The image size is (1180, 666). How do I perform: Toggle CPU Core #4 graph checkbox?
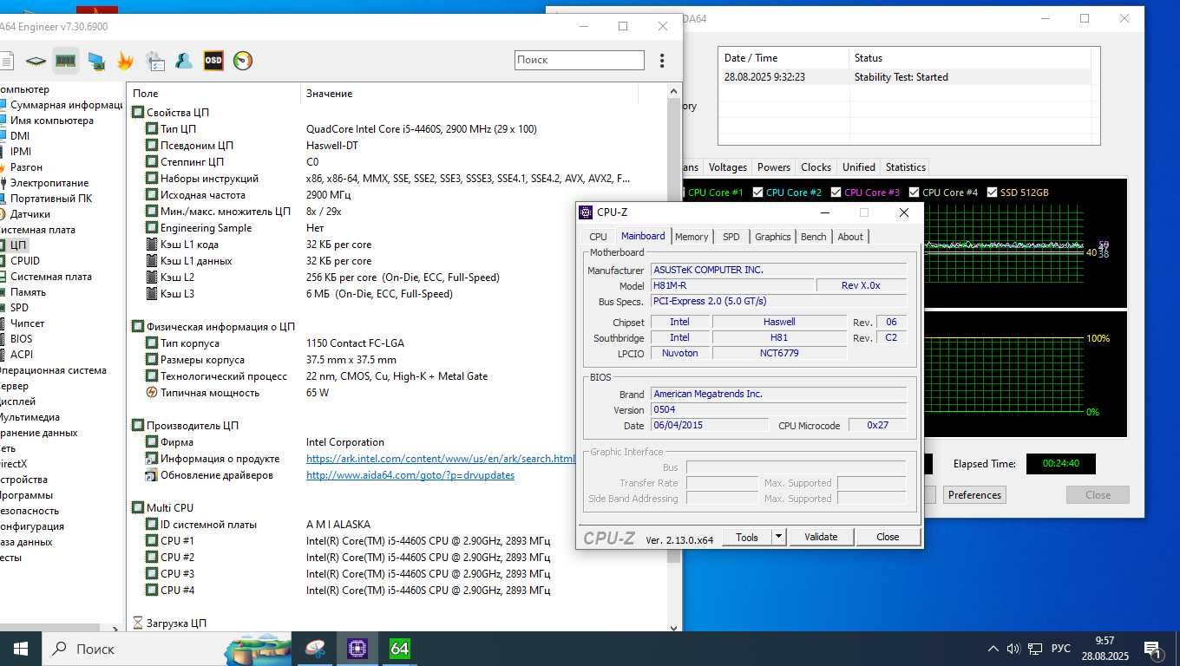tap(914, 193)
